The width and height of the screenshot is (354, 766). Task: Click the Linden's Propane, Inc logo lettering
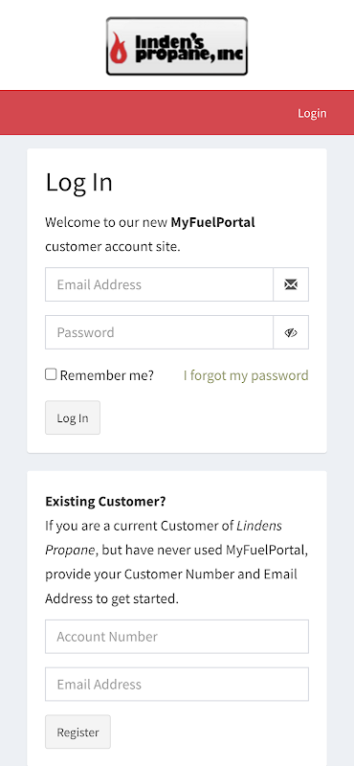(188, 49)
